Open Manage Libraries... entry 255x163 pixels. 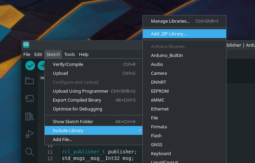click(184, 21)
